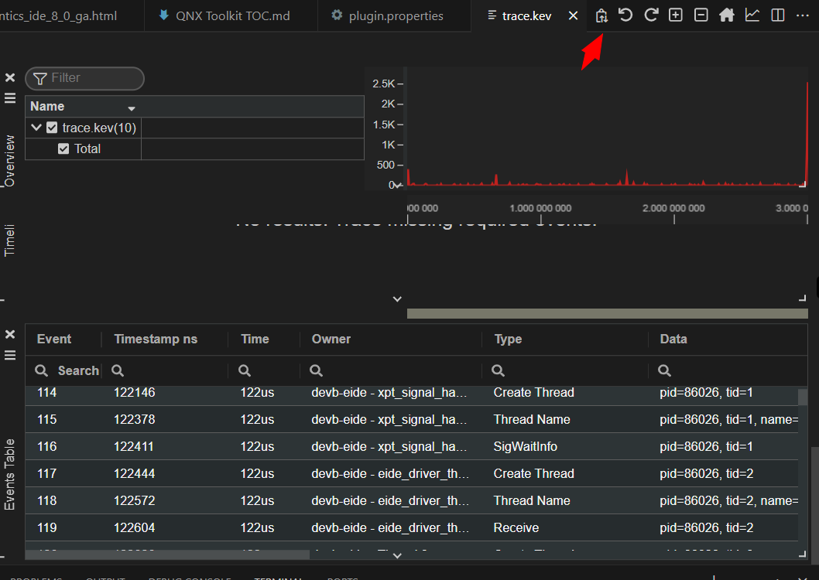The image size is (819, 580).
Task: Close the Events Table panel with X
Action: tap(10, 334)
